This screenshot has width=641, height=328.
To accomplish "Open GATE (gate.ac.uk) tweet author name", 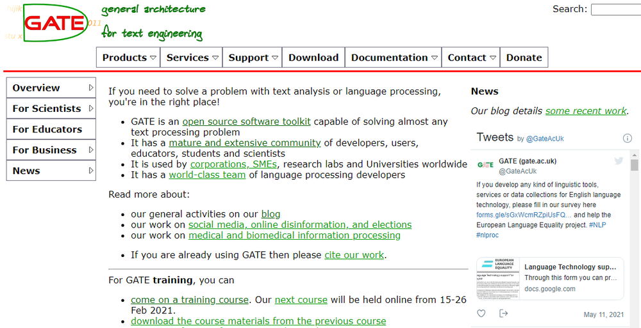I will [528, 161].
